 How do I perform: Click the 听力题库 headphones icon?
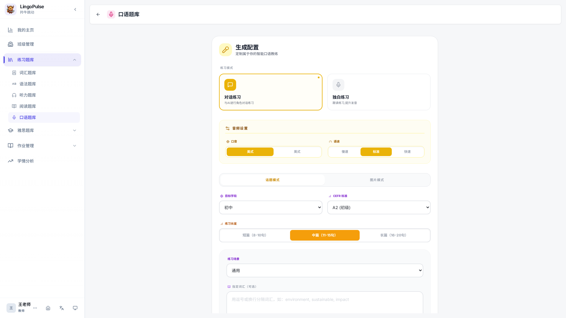(14, 95)
